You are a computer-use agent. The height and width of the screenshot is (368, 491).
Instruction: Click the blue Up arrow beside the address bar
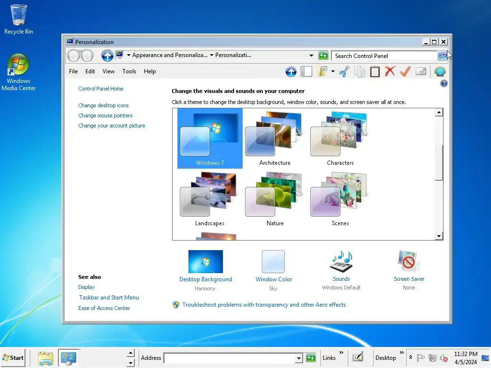coord(107,56)
